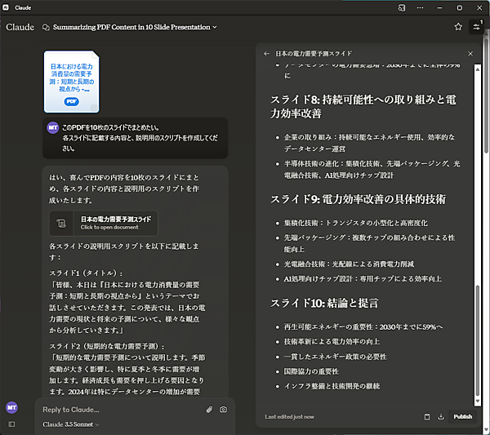The height and width of the screenshot is (435, 490).
Task: Copy the artifact contents
Action: [426, 416]
